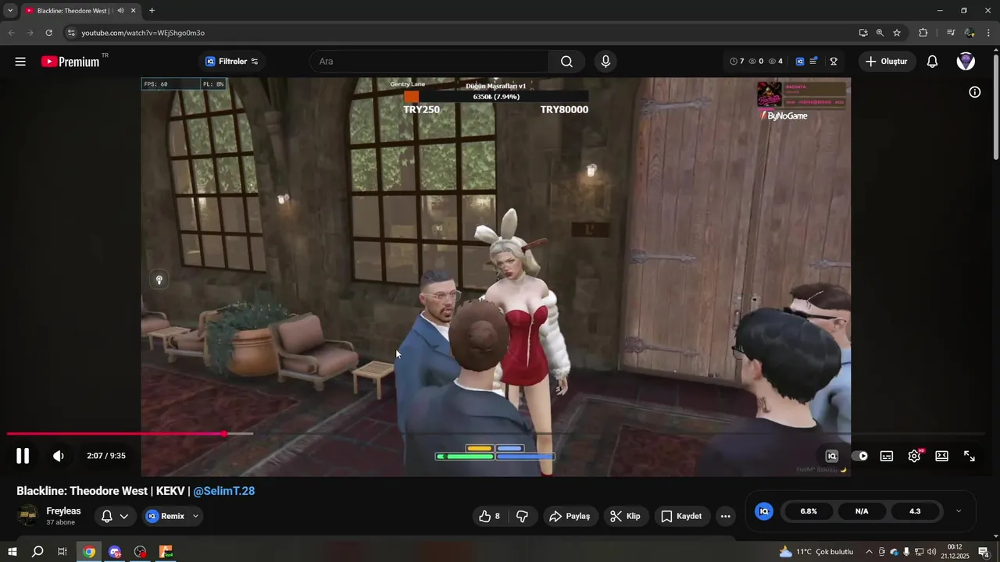Click the trophy icon in the header

point(834,62)
